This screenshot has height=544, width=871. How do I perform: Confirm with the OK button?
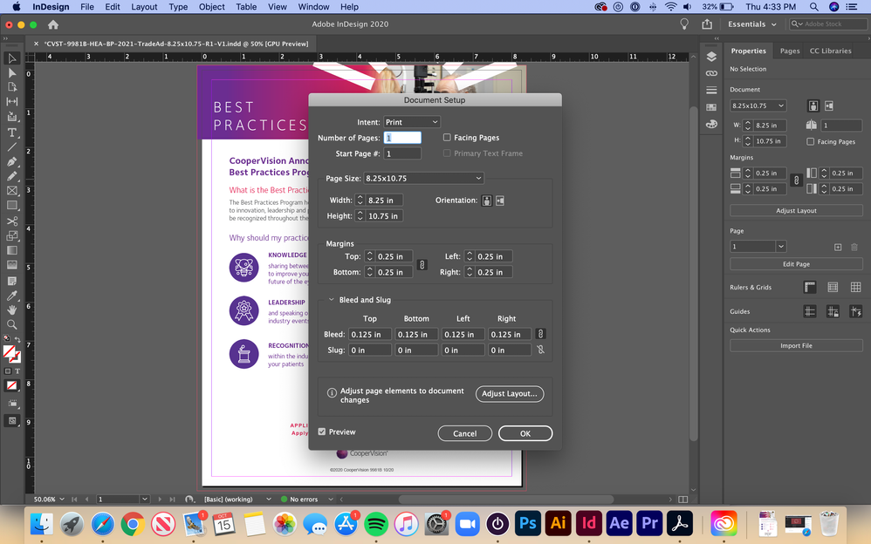pos(525,433)
